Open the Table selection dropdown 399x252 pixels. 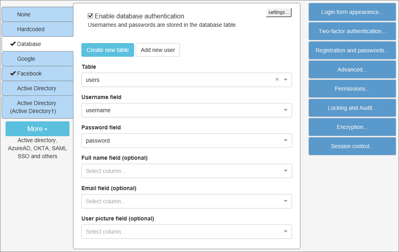click(286, 80)
